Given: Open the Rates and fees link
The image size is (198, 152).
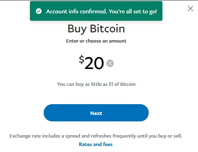Looking at the screenshot, I should (x=95, y=144).
